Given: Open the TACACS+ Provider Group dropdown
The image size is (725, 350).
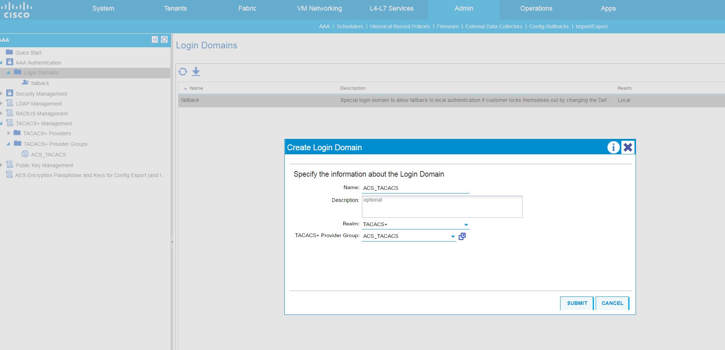Looking at the screenshot, I should coord(453,236).
